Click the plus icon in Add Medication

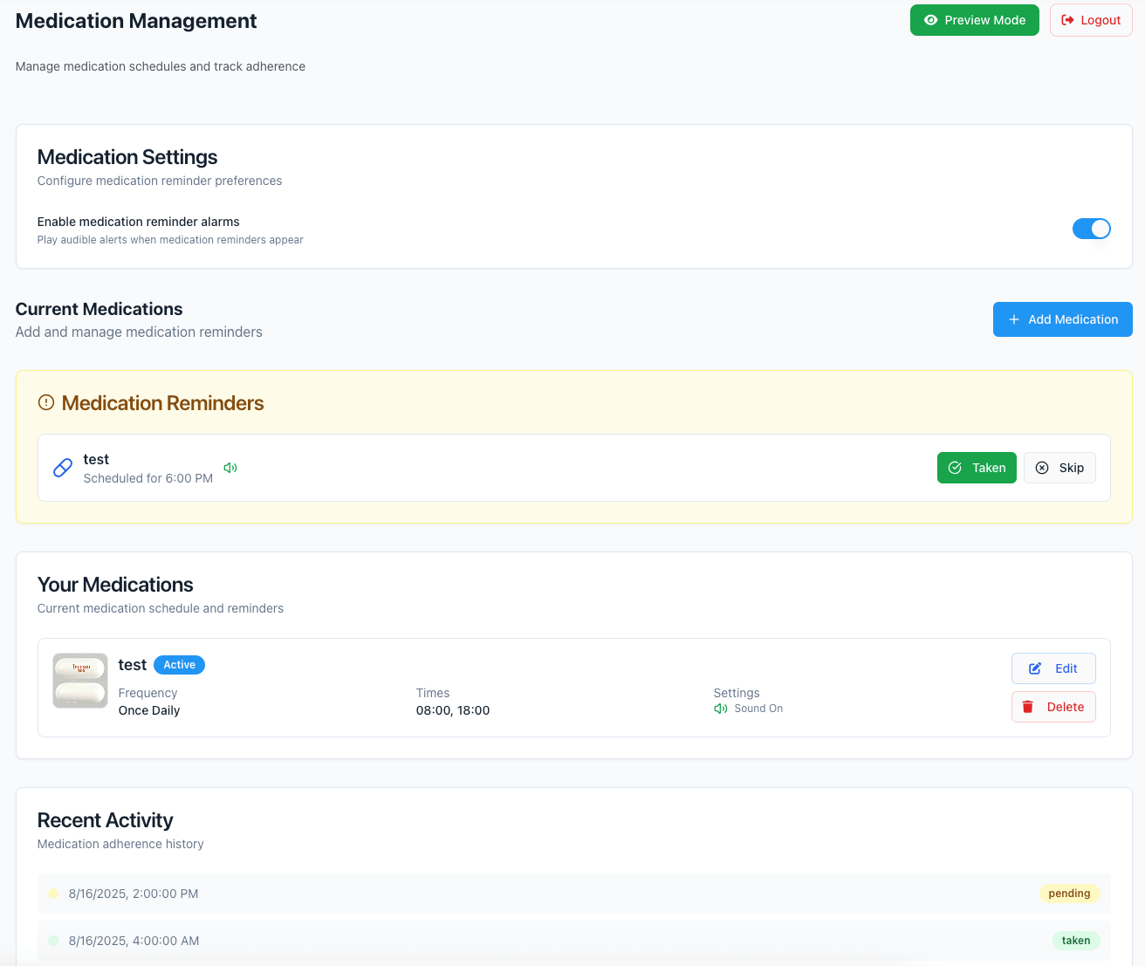tap(1014, 319)
